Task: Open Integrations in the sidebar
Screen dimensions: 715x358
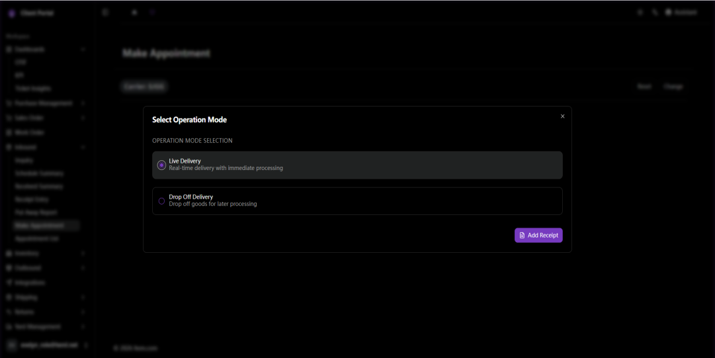Action: pyautogui.click(x=30, y=283)
